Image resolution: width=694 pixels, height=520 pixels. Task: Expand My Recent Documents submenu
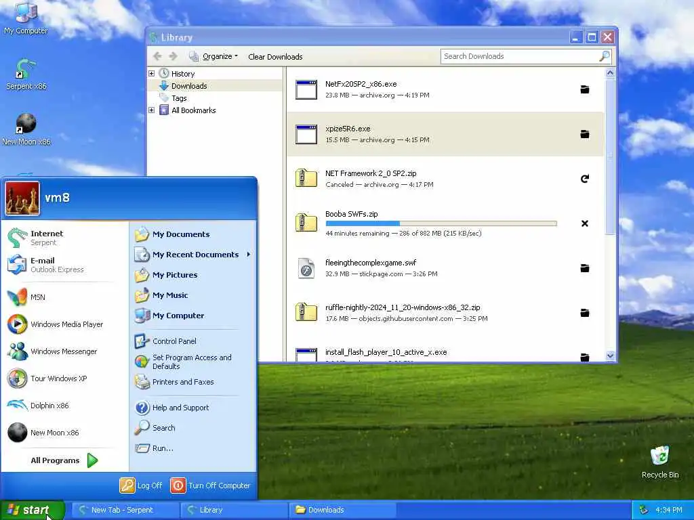click(x=193, y=255)
